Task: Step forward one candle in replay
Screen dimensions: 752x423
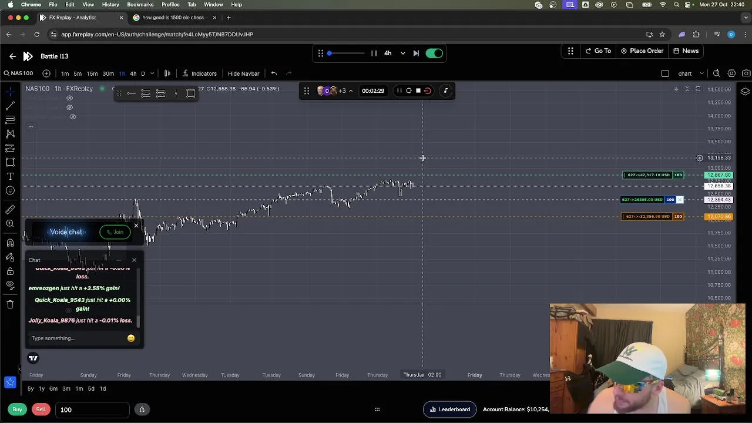Action: coord(416,53)
